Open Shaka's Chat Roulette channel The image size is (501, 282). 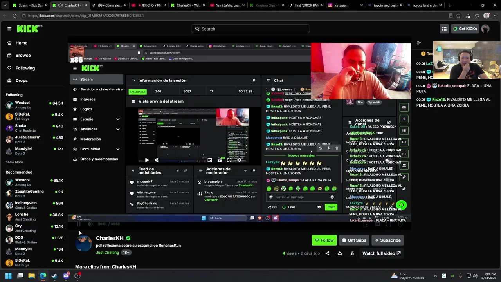pyautogui.click(x=34, y=128)
